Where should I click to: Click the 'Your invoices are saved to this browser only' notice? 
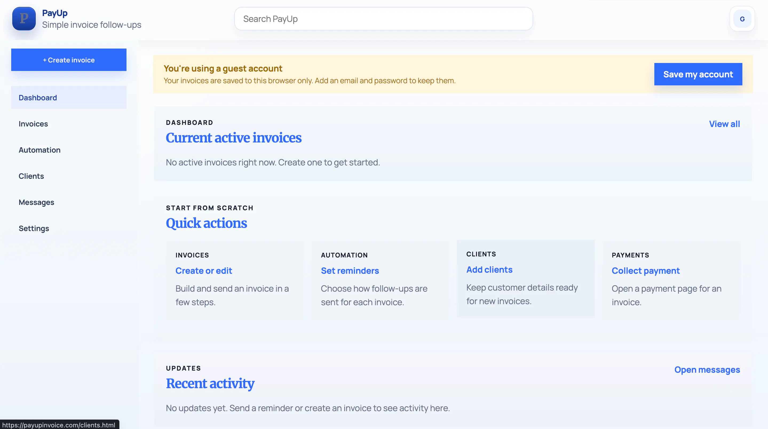[x=310, y=81]
